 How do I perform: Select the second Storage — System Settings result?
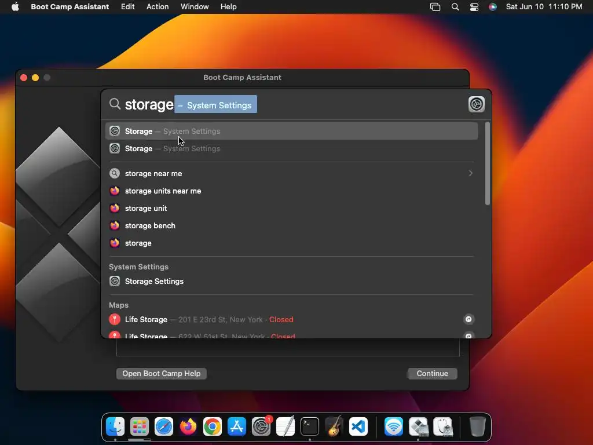[x=292, y=148]
